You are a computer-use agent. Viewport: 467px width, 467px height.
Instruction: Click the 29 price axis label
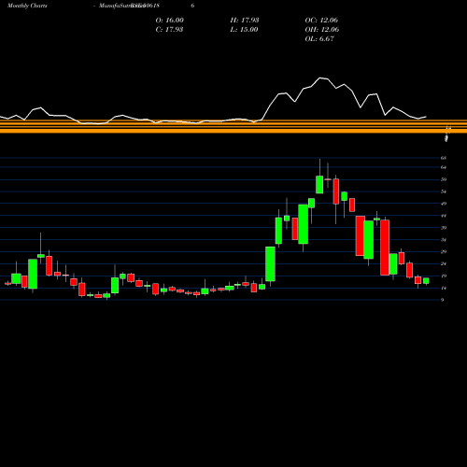pyautogui.click(x=444, y=252)
